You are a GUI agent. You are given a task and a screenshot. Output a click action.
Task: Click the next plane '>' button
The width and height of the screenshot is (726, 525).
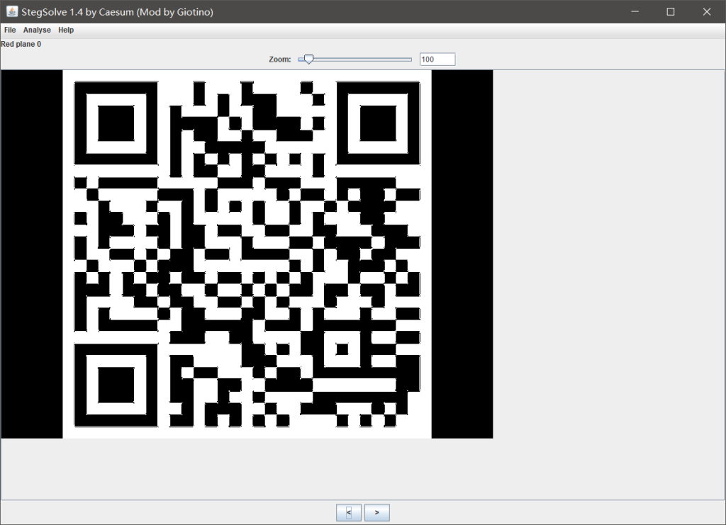(x=377, y=512)
